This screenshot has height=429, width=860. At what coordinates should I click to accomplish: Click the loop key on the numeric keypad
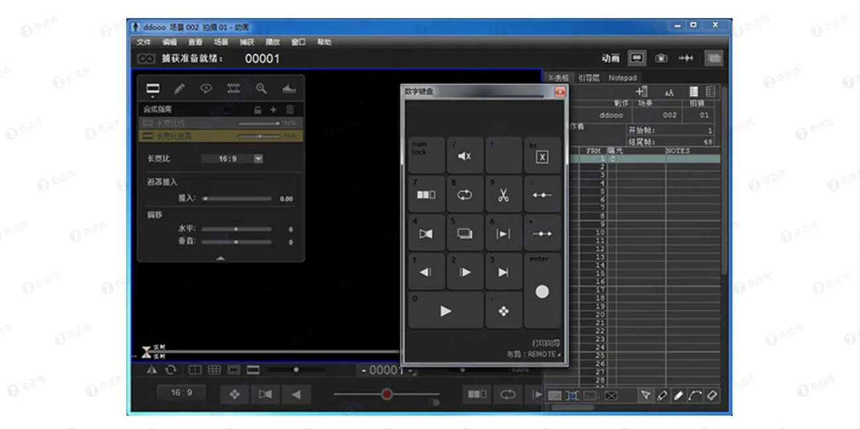464,194
